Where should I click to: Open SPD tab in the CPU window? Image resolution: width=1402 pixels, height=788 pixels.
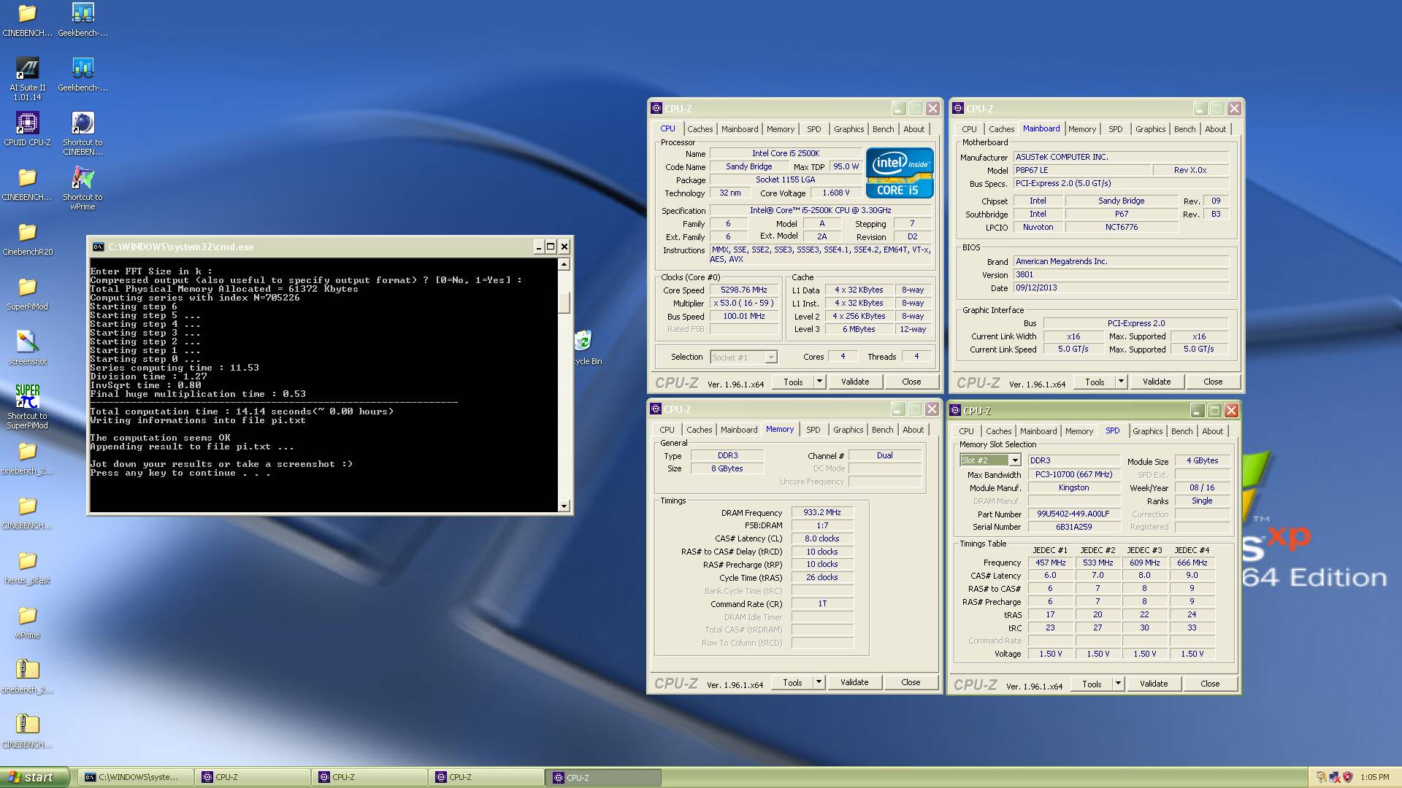click(x=813, y=129)
